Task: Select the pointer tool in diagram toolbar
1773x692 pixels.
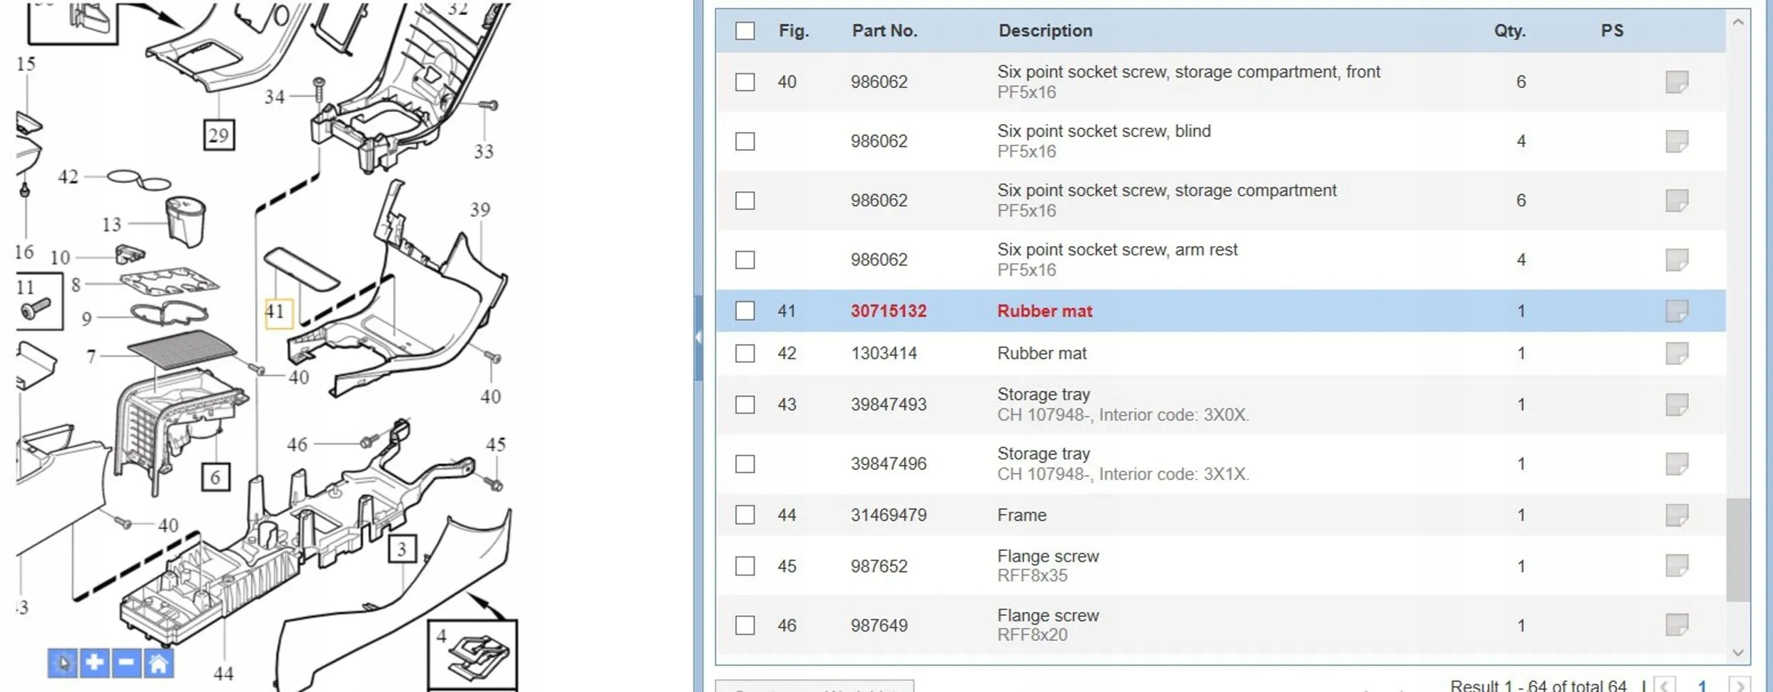Action: 62,664
